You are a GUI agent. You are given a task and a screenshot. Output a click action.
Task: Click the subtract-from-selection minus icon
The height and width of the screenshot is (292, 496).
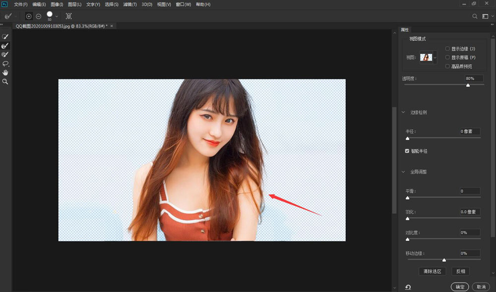38,16
